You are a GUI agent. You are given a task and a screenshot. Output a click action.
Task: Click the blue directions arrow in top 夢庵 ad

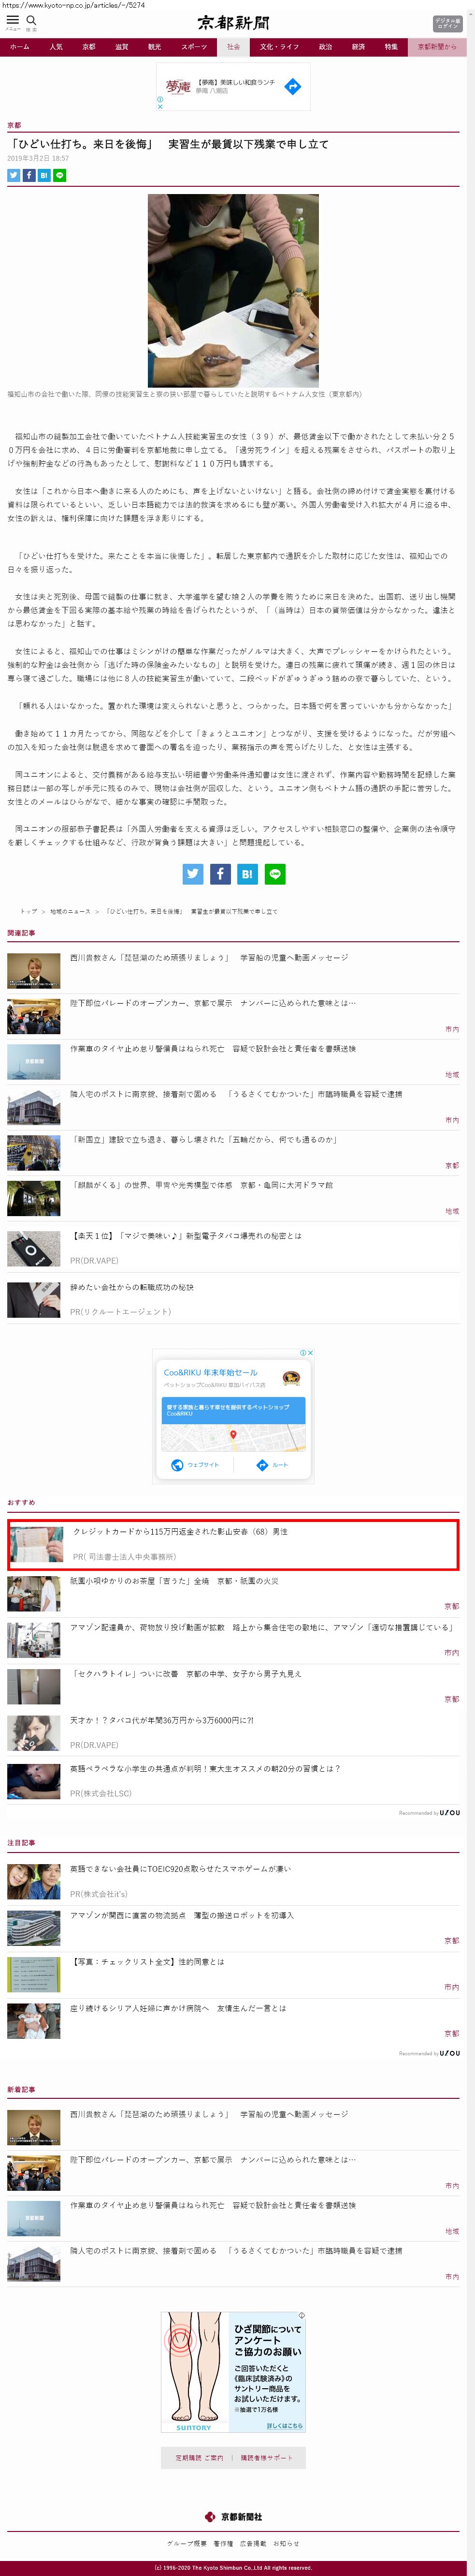(292, 87)
